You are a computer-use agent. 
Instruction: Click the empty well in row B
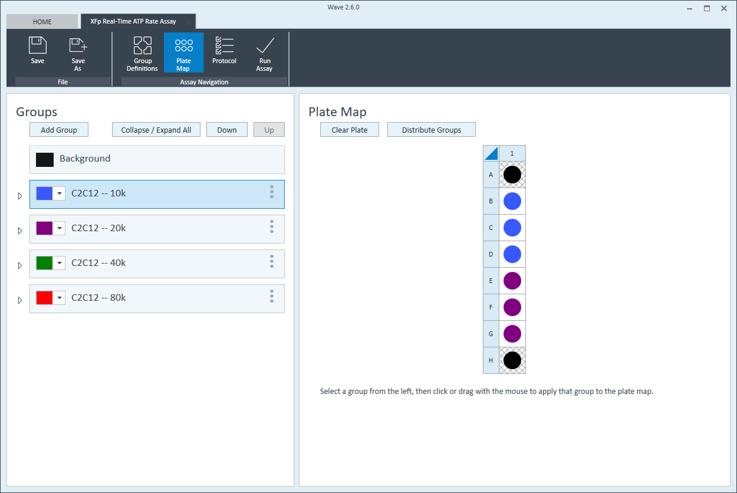(x=512, y=201)
